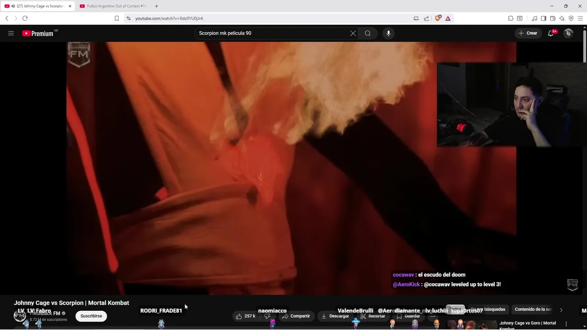Image resolution: width=587 pixels, height=330 pixels.
Task: Subscribe with the Suscribirse button
Action: tap(91, 316)
